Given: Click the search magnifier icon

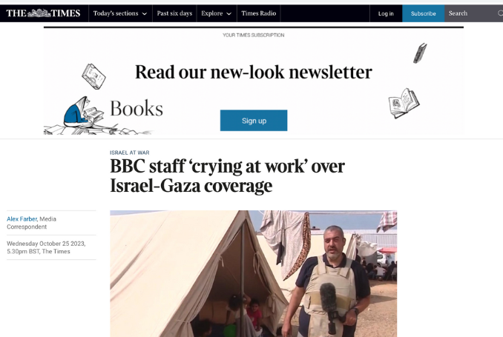Looking at the screenshot, I should 500,13.
